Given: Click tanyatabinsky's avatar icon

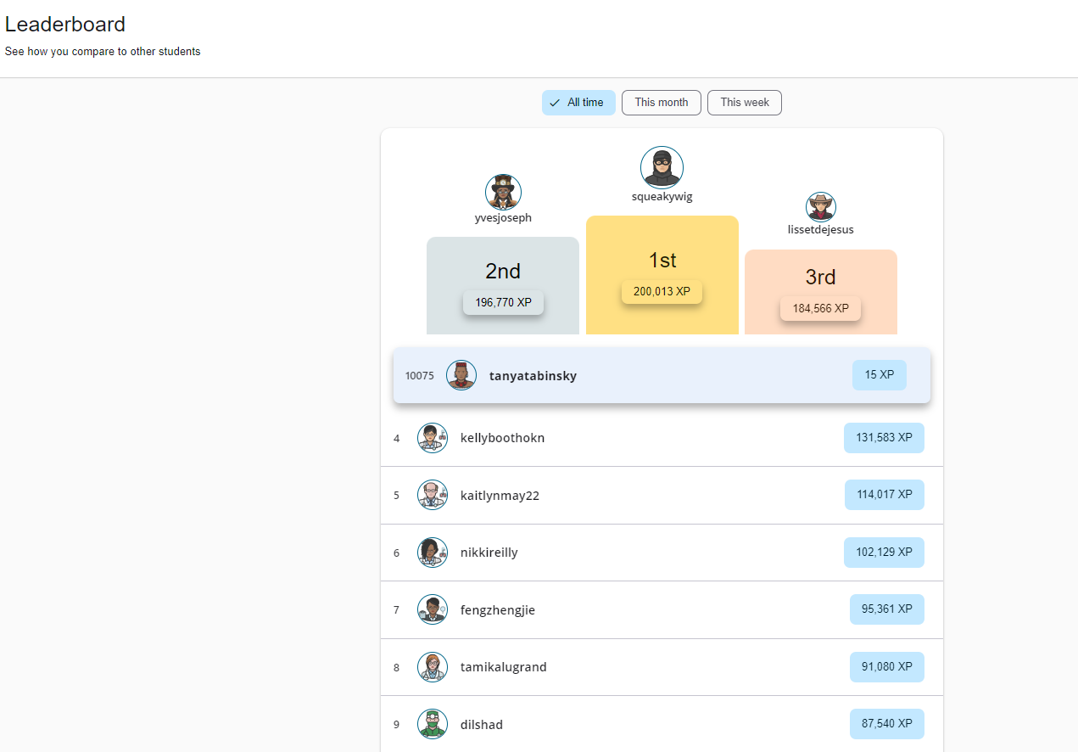Looking at the screenshot, I should tap(461, 375).
